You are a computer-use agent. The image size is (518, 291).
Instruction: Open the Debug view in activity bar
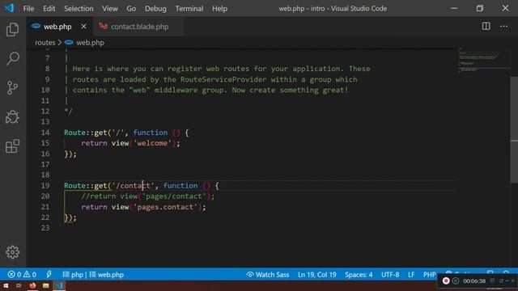pos(13,116)
